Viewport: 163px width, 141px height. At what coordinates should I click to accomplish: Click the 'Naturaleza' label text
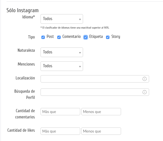coord(26,50)
